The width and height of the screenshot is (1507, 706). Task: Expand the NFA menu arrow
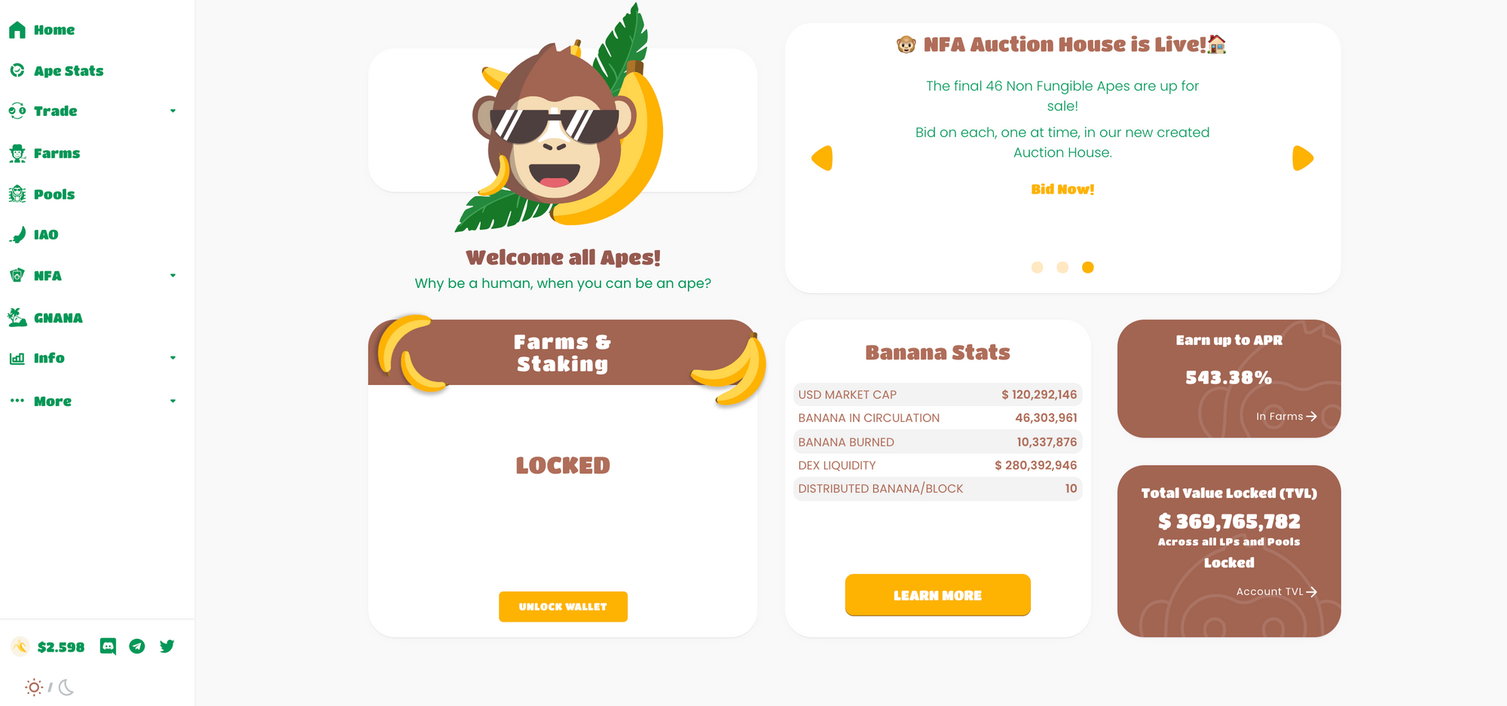[173, 275]
